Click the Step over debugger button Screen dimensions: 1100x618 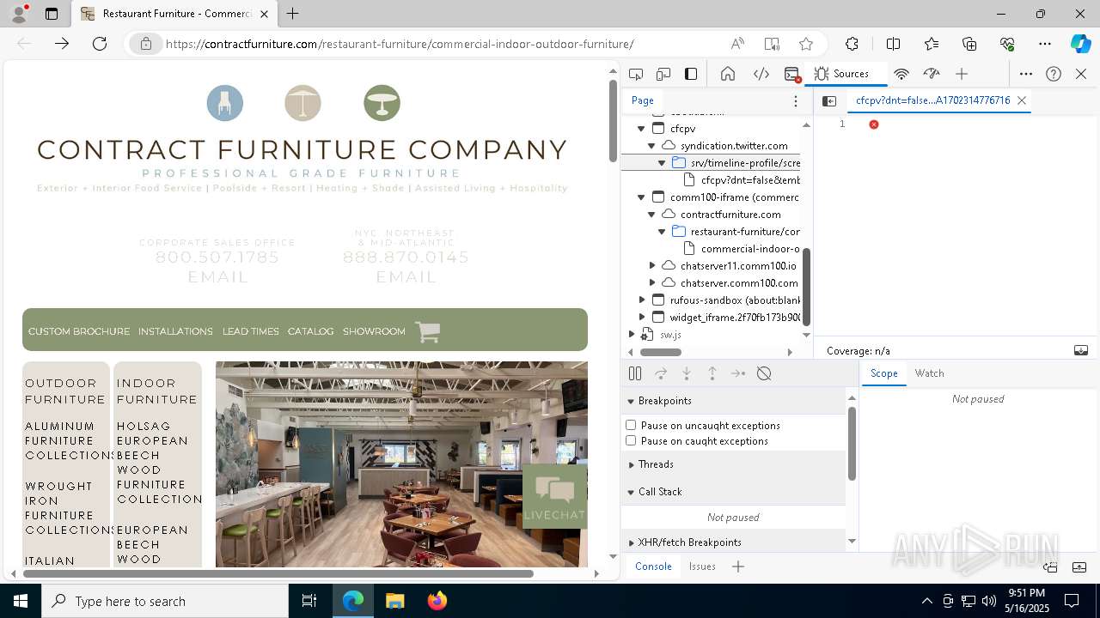click(x=661, y=373)
